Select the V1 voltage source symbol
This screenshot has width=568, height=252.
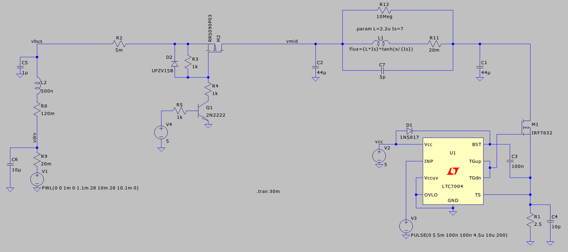[x=37, y=179]
